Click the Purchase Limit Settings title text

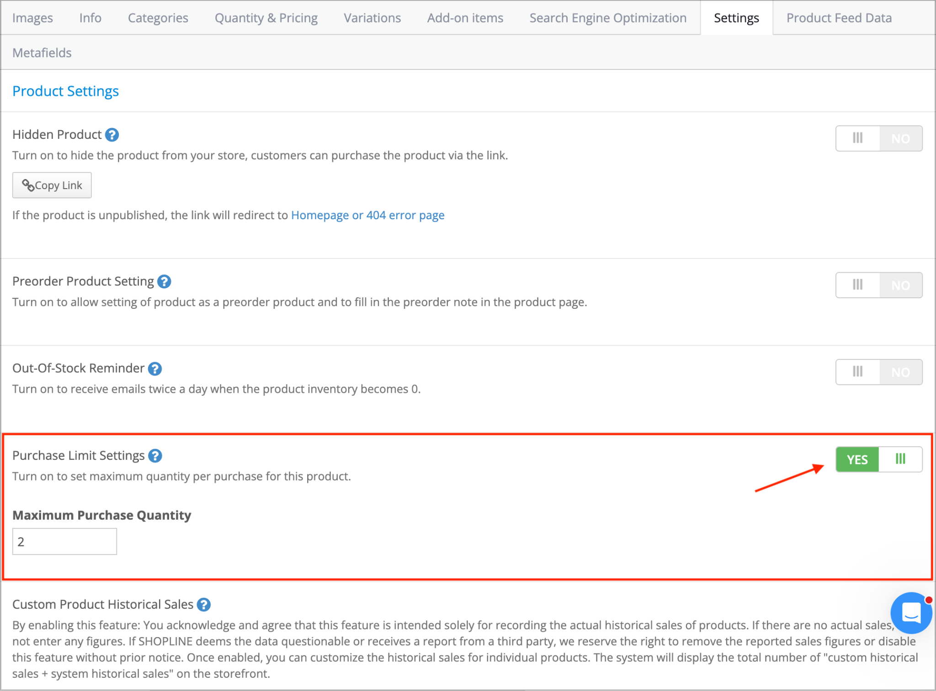pyautogui.click(x=78, y=455)
